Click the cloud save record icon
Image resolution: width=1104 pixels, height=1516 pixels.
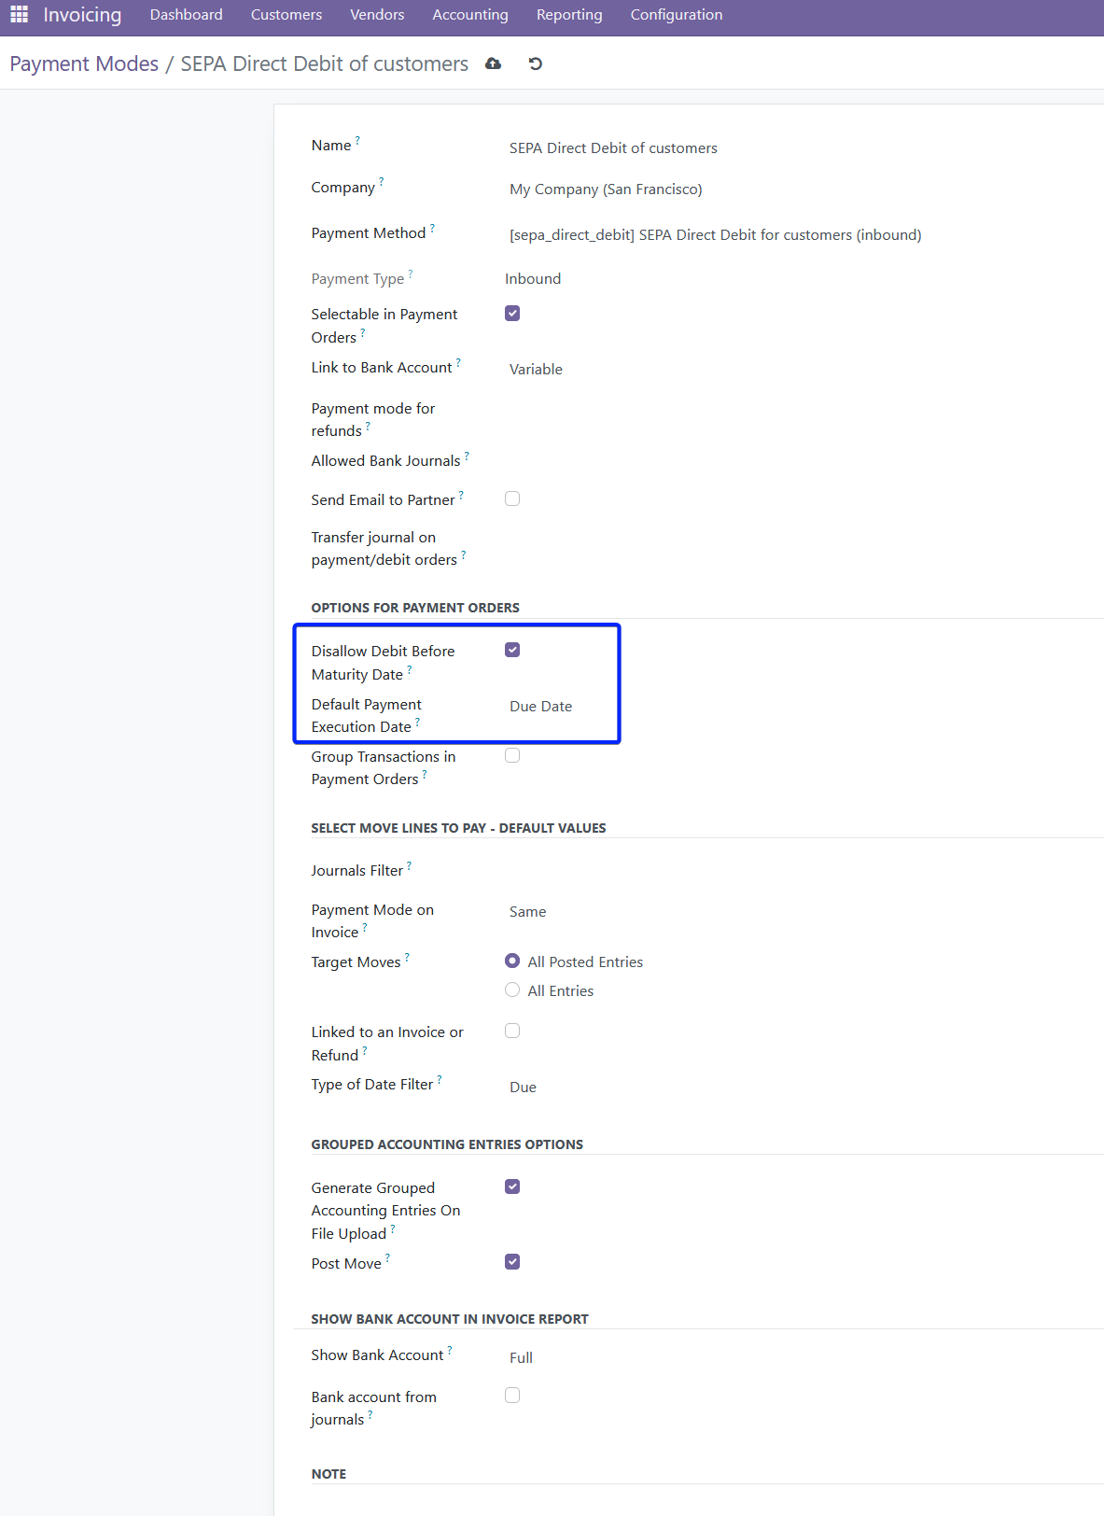coord(494,63)
